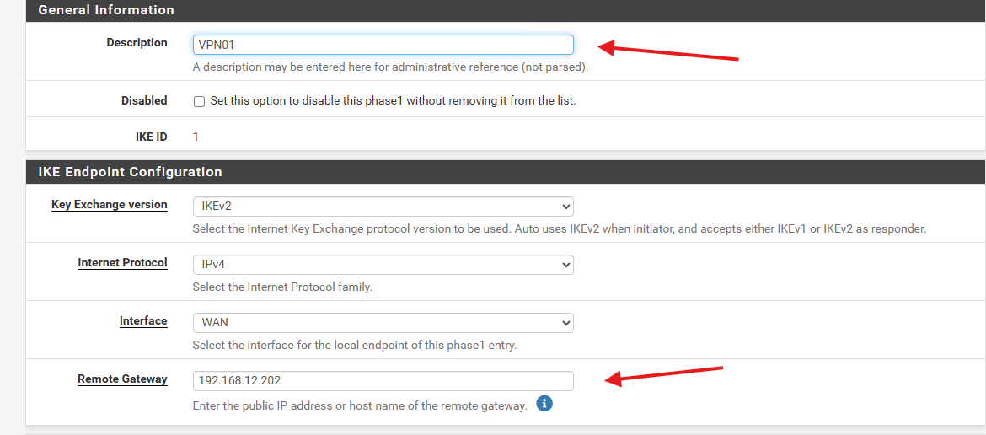Image resolution: width=986 pixels, height=435 pixels.
Task: Expand the Internet Protocol IPv4 dropdown
Action: tap(383, 265)
